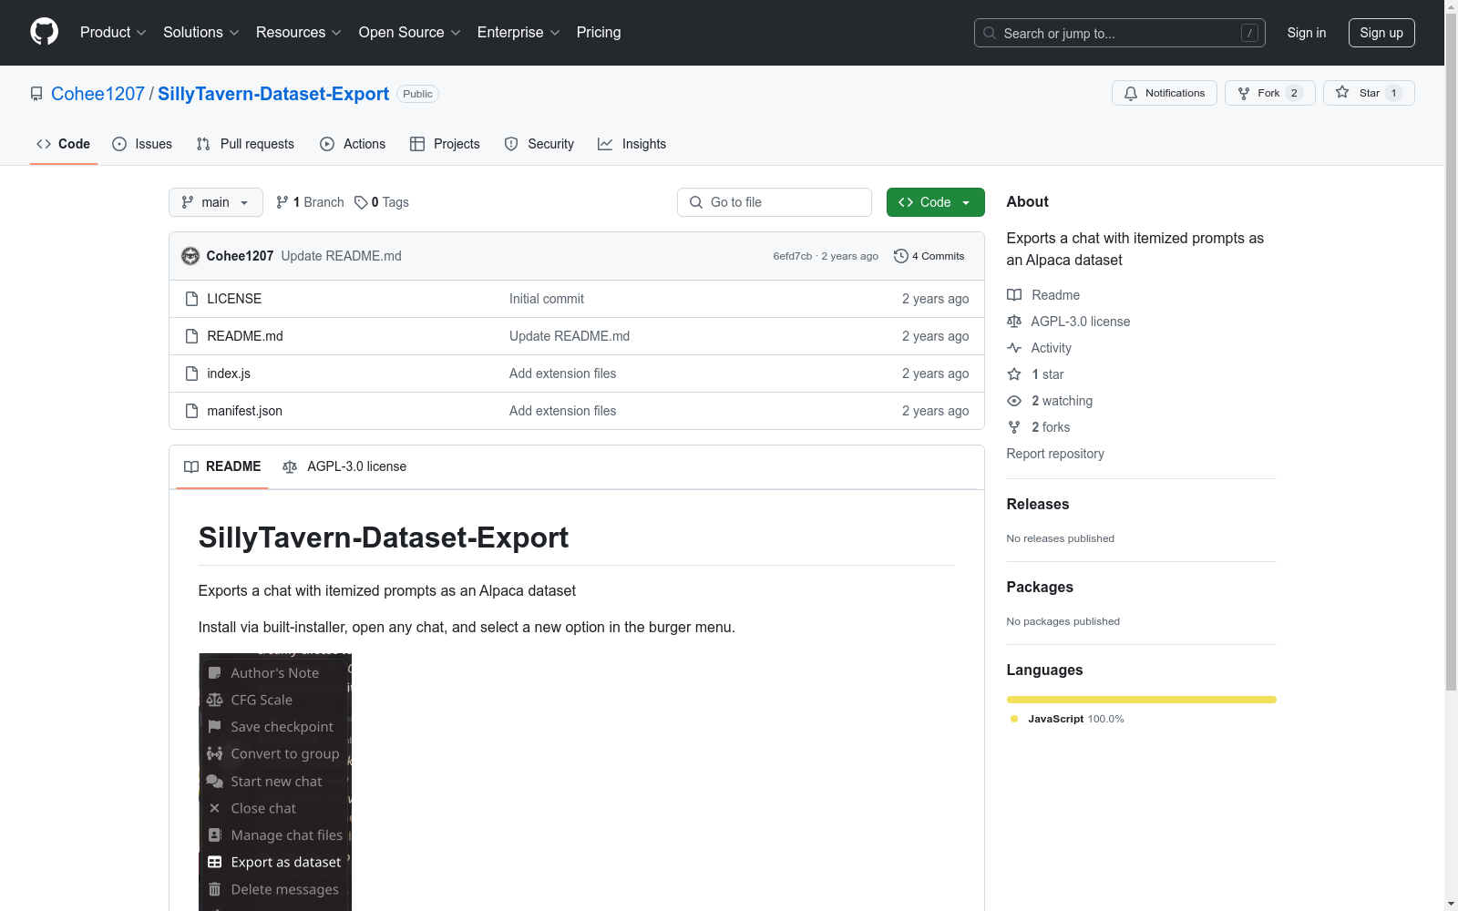Image resolution: width=1458 pixels, height=911 pixels.
Task: Click the Issues tab circle icon
Action: coord(119,144)
